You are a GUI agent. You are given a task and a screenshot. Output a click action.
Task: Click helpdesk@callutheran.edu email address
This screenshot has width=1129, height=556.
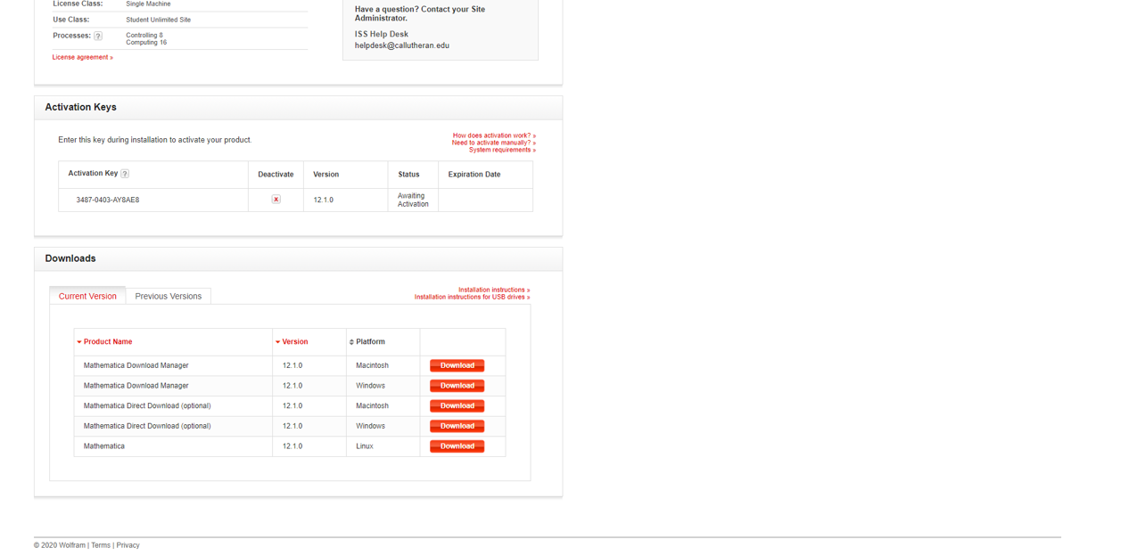tap(402, 45)
